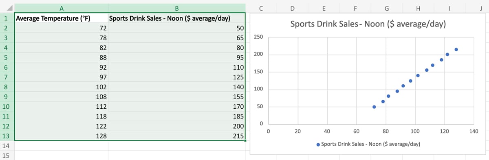Click the scatter point at temperature 72
Image resolution: width=489 pixels, height=160 pixels.
(374, 107)
